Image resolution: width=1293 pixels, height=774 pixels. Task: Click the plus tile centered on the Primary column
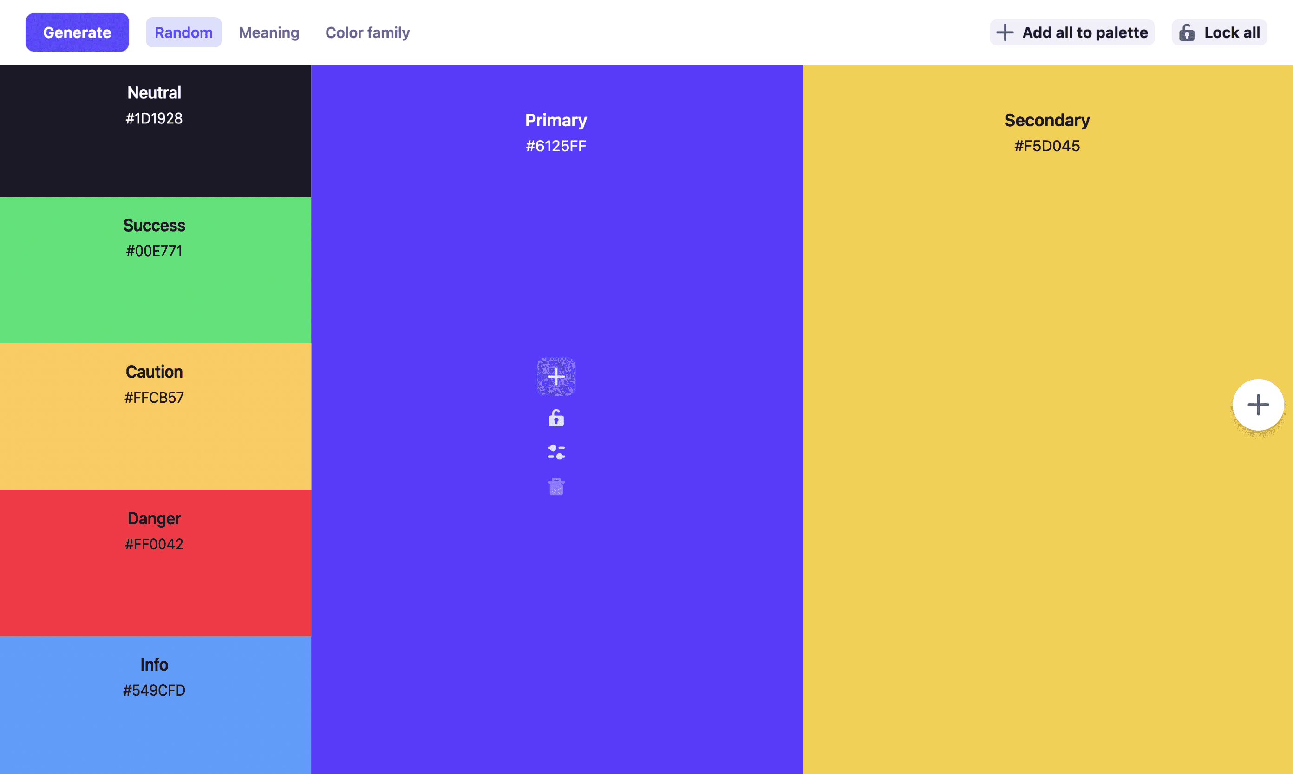(x=556, y=377)
